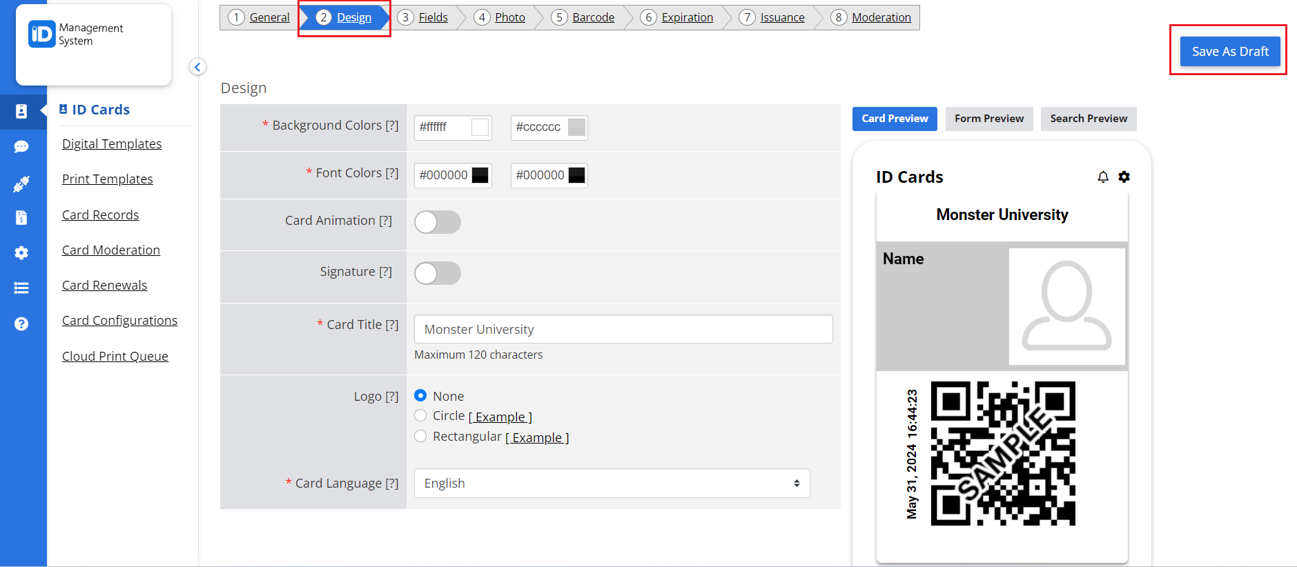The height and width of the screenshot is (567, 1297).
Task: Click the Card Animation [?] help label
Action: pos(338,220)
